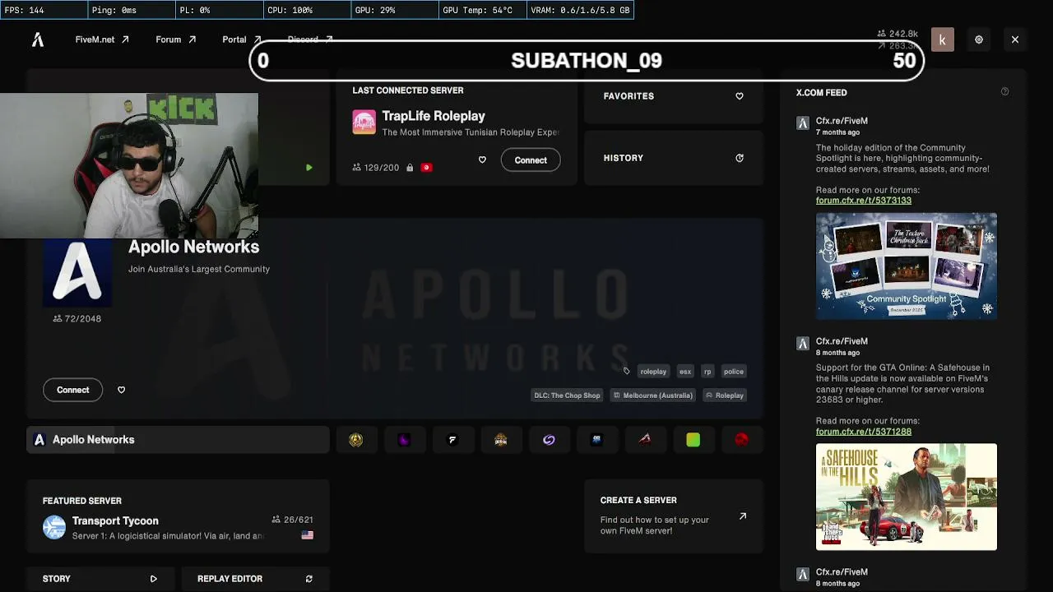Open the FiveM.net link

tap(102, 39)
